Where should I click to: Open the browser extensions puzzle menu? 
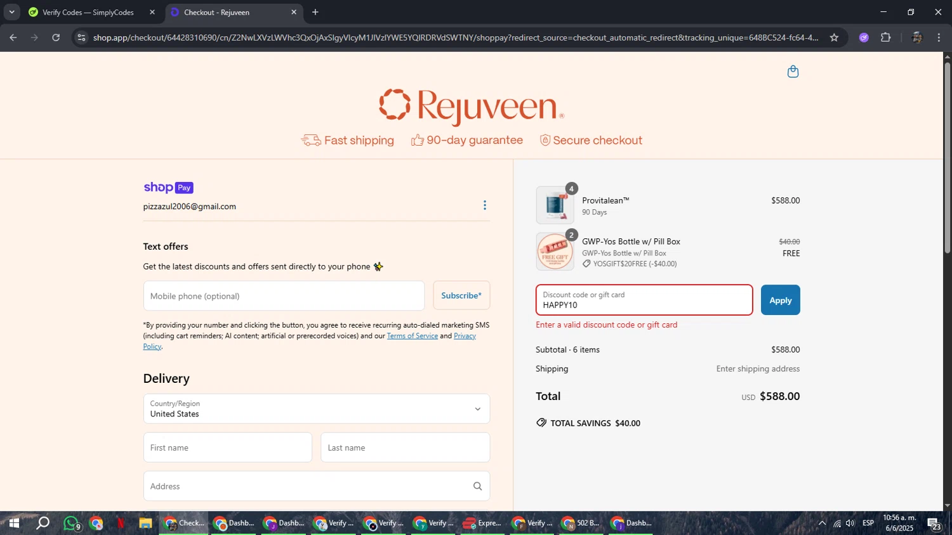click(886, 37)
